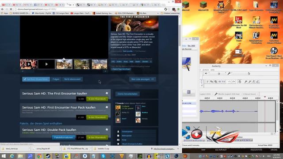Viewport: 283px width, 159px height.
Task: Add the Four Pack to the cart
Action: [x=97, y=117]
